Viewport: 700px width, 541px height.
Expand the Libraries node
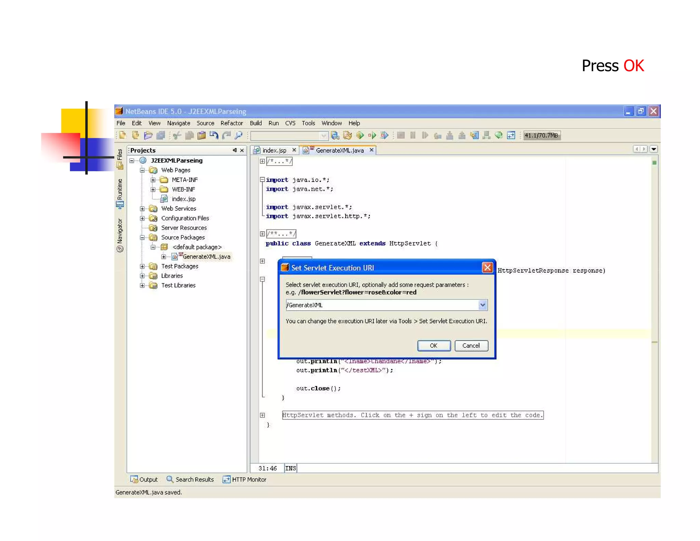click(143, 276)
